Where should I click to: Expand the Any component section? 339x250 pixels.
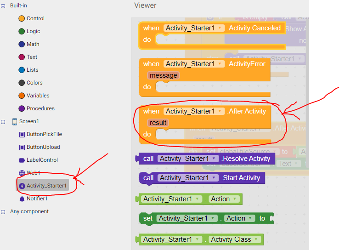pyautogui.click(x=3, y=212)
